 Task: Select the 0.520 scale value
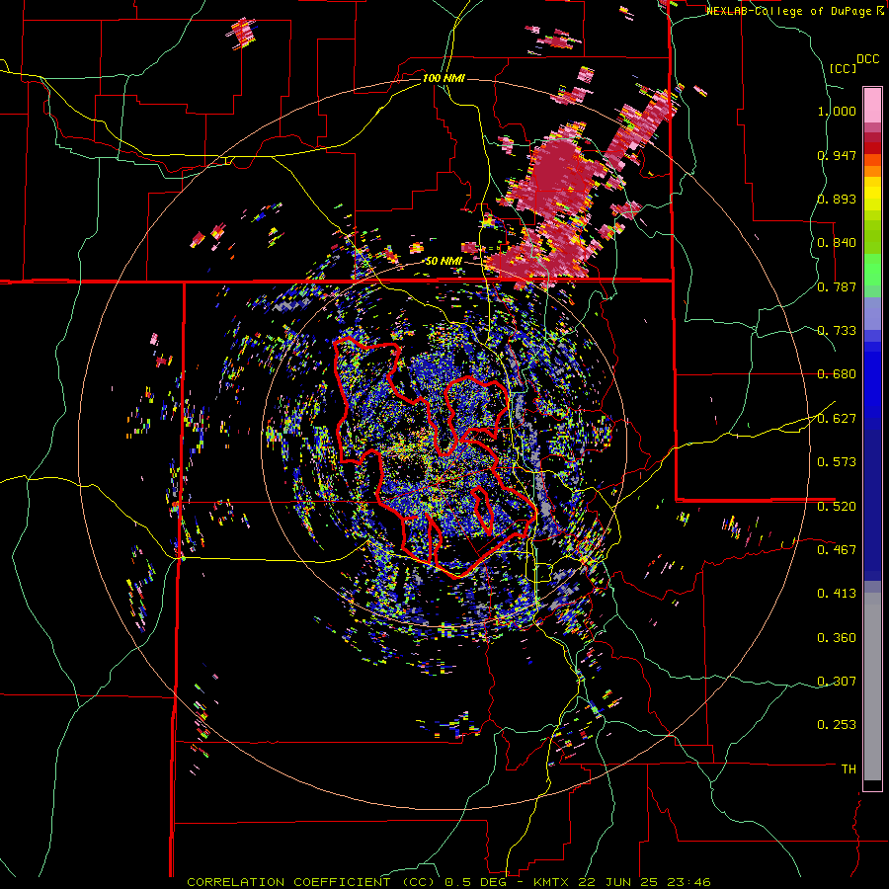pyautogui.click(x=837, y=507)
